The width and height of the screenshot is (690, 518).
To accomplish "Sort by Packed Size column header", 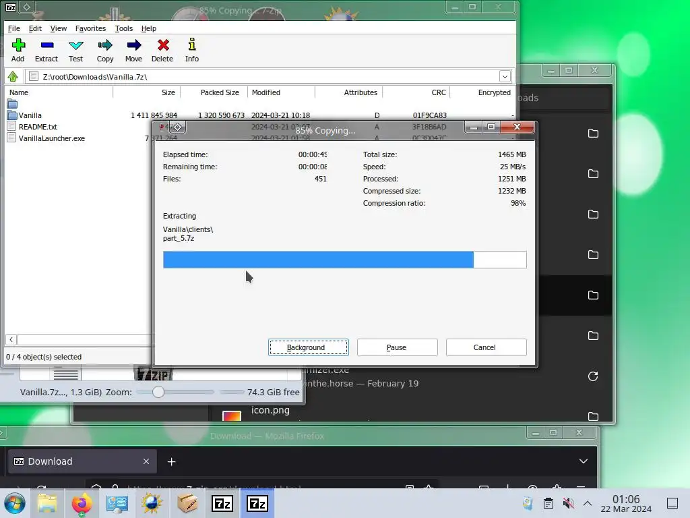I will click(214, 92).
